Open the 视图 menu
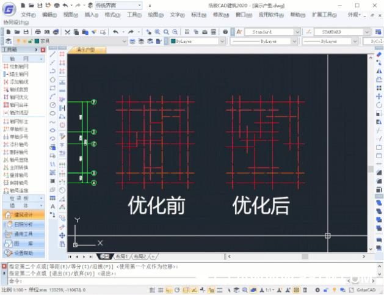Image resolution: width=384 pixels, height=295 pixels. (71, 15)
